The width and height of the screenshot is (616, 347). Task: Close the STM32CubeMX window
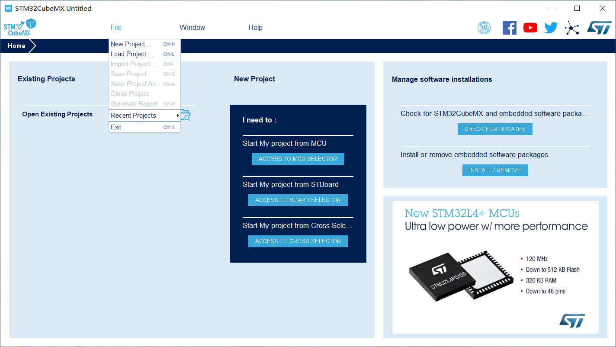click(602, 8)
